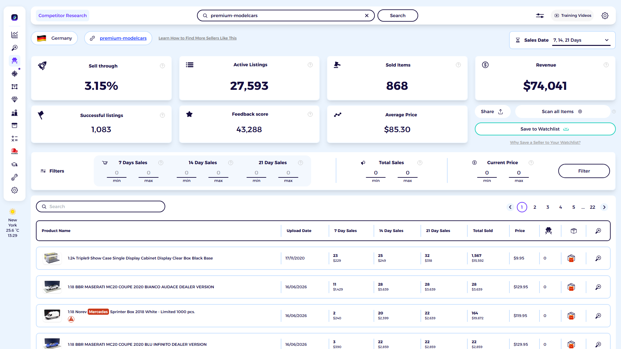
Task: Click the Share button
Action: 492,111
